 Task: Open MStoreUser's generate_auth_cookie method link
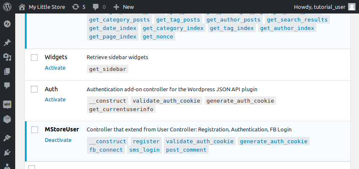(x=274, y=141)
